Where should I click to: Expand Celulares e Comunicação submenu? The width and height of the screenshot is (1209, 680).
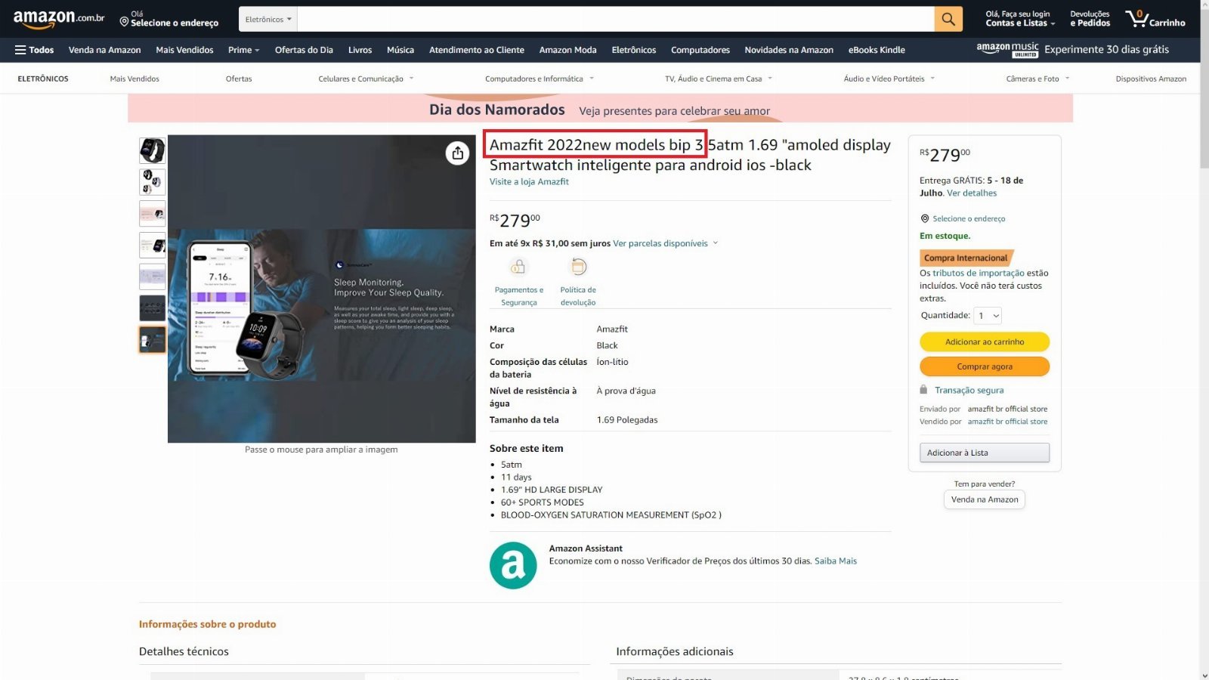(366, 79)
